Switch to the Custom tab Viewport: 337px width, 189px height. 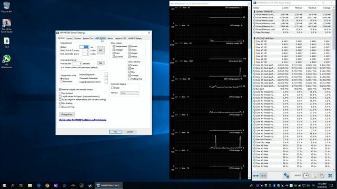coord(77,38)
